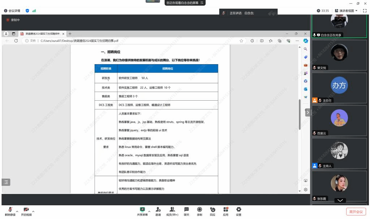This screenshot has width=370, height=219.
Task: Start Share Screen
Action: 142,211
